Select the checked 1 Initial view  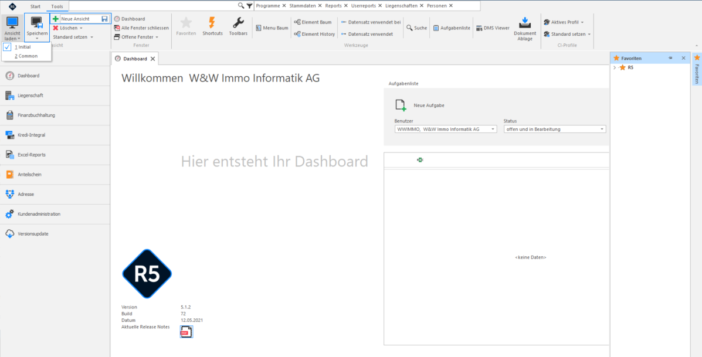click(26, 47)
